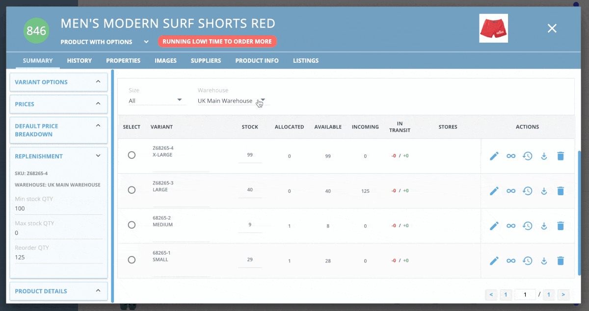Switch to the History tab
Image resolution: width=589 pixels, height=311 pixels.
[80, 61]
